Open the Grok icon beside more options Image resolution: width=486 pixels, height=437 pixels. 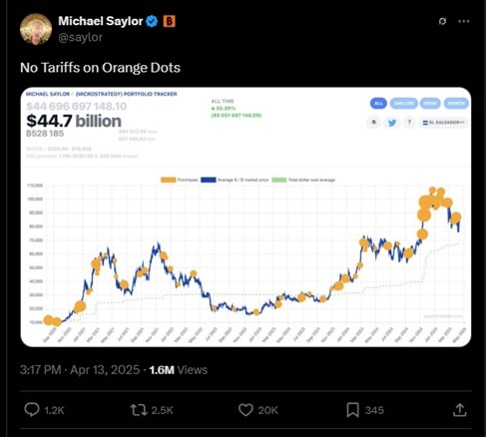point(442,21)
